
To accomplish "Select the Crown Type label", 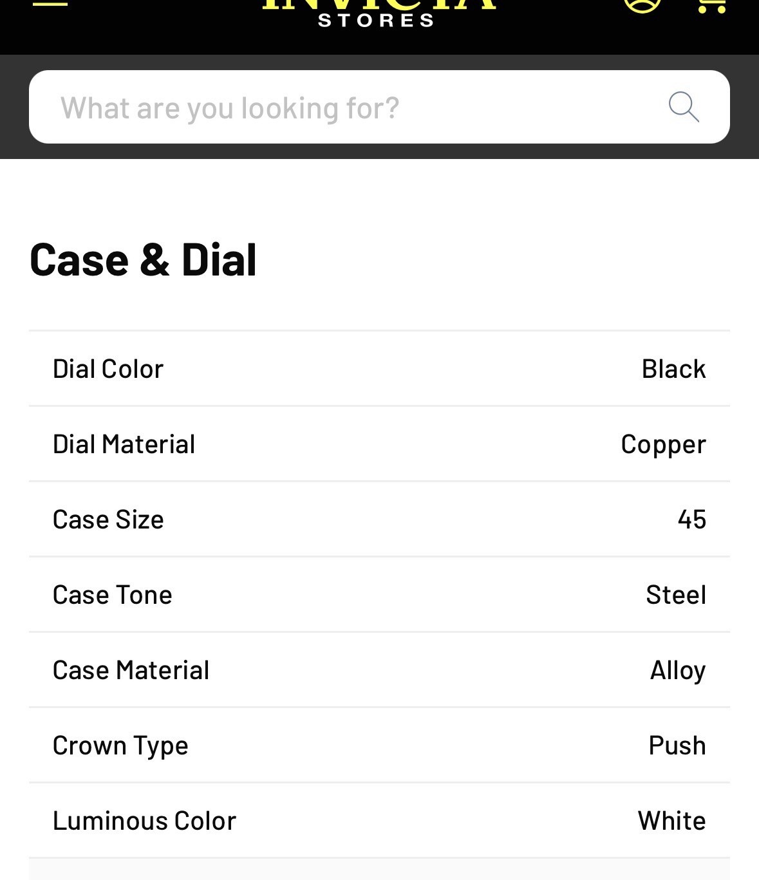I will point(120,745).
